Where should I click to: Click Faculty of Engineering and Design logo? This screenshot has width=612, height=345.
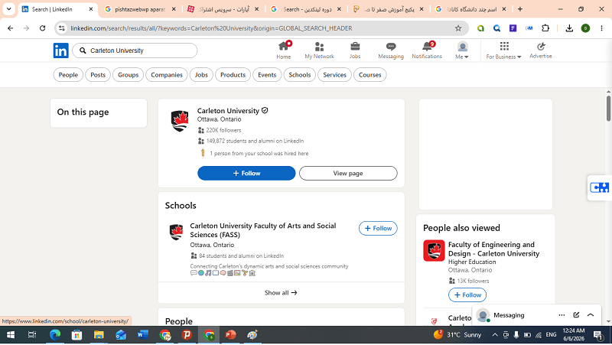coord(434,251)
